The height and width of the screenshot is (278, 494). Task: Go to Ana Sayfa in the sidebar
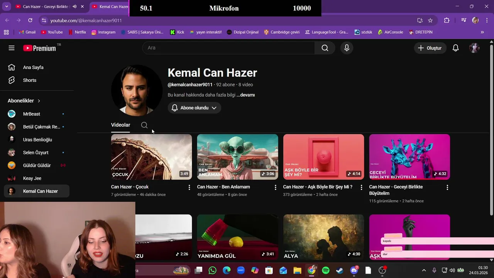pos(37,67)
